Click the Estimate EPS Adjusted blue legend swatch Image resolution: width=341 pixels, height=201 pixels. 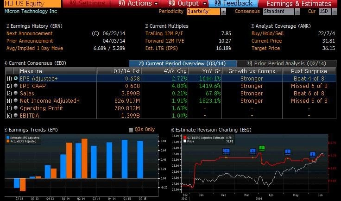8,138
